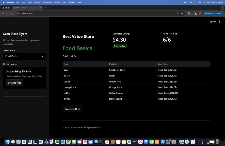The width and height of the screenshot is (225, 146).
Task: Select the 'bacon' item cell
Action: [x=85, y=76]
